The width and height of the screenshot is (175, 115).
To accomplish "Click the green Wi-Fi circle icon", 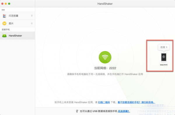I will (105, 57).
